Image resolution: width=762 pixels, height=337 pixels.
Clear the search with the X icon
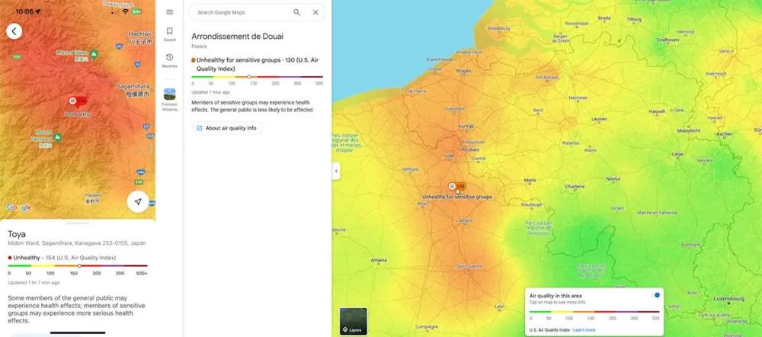(x=315, y=12)
